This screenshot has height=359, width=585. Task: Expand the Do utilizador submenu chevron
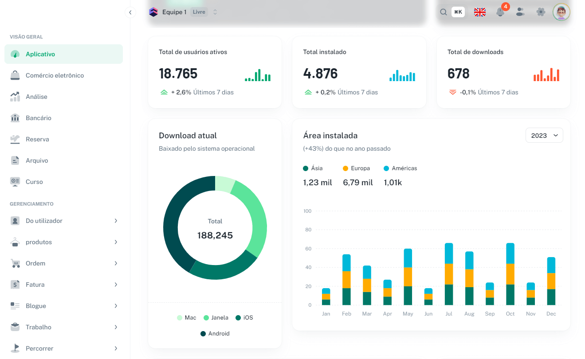(x=116, y=221)
